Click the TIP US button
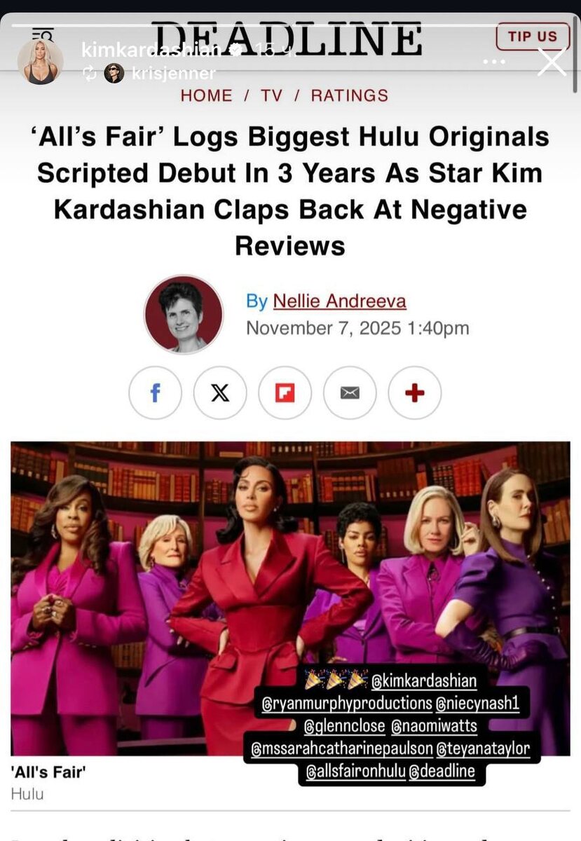The width and height of the screenshot is (581, 841). 533,36
